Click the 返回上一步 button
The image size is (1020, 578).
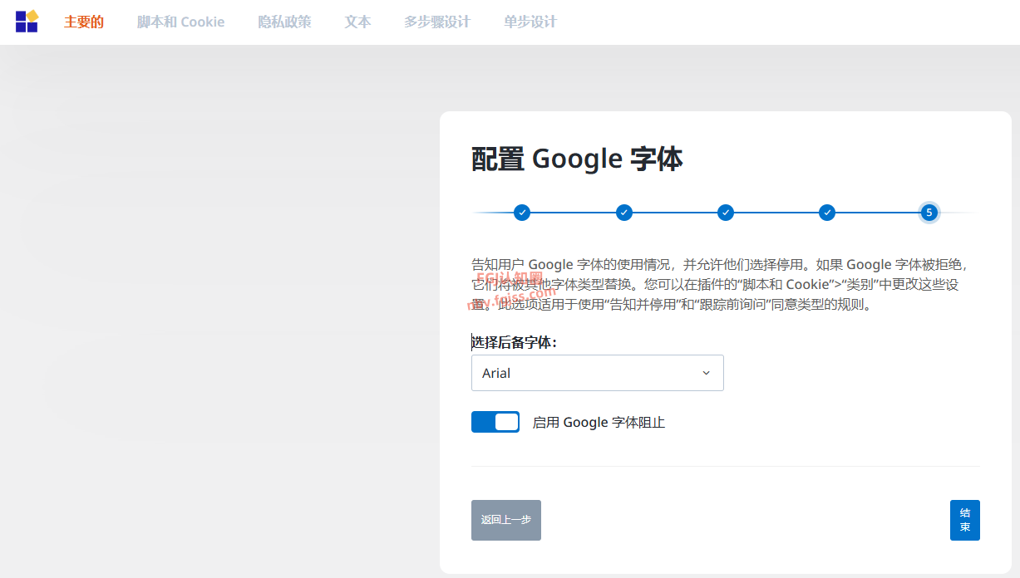click(506, 520)
